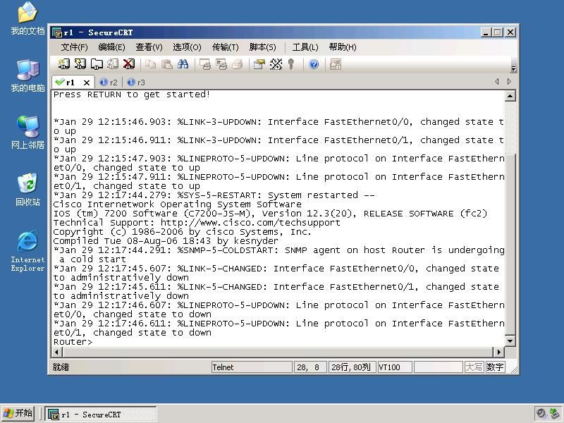Click the first system tray icon

(x=541, y=413)
